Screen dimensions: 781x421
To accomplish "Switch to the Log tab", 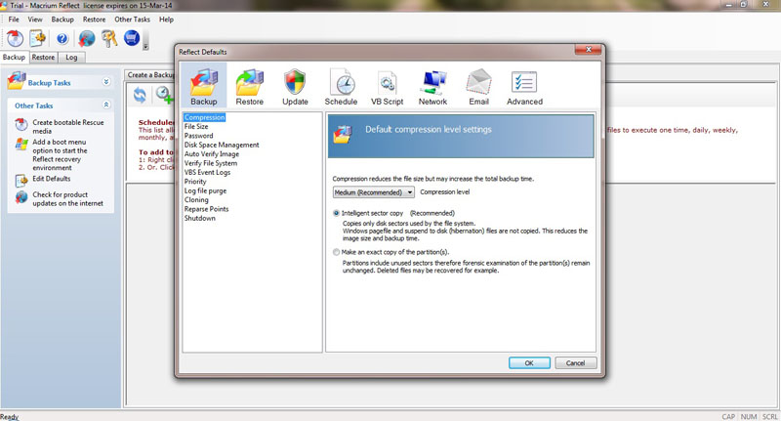I will (x=71, y=58).
